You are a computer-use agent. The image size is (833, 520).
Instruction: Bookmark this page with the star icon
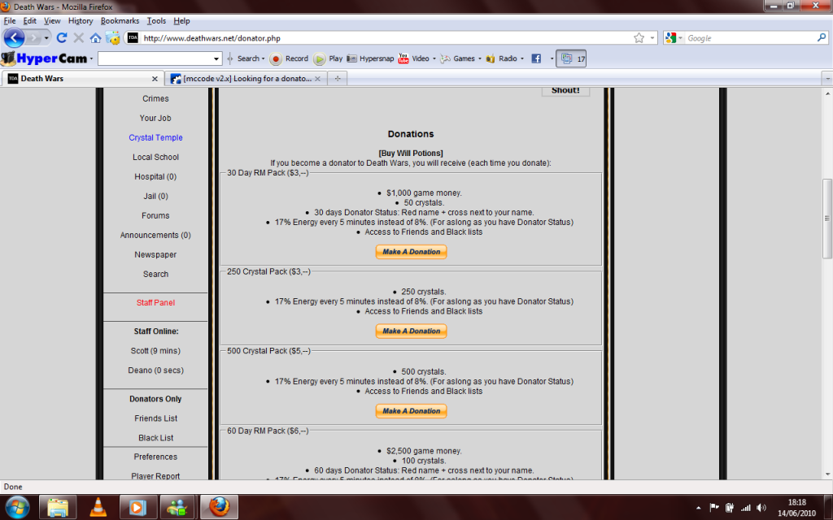coord(639,38)
